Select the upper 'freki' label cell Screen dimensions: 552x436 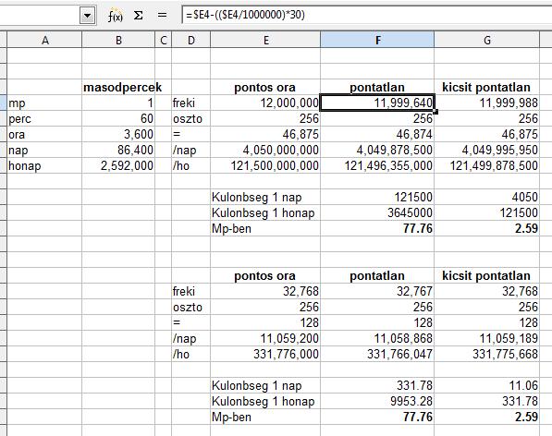coord(190,103)
